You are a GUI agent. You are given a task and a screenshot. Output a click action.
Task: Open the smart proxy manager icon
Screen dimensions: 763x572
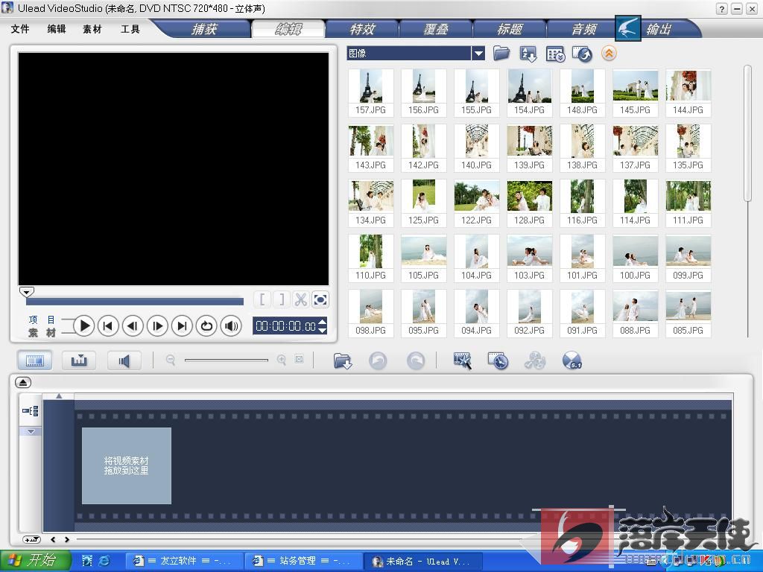[x=462, y=361]
